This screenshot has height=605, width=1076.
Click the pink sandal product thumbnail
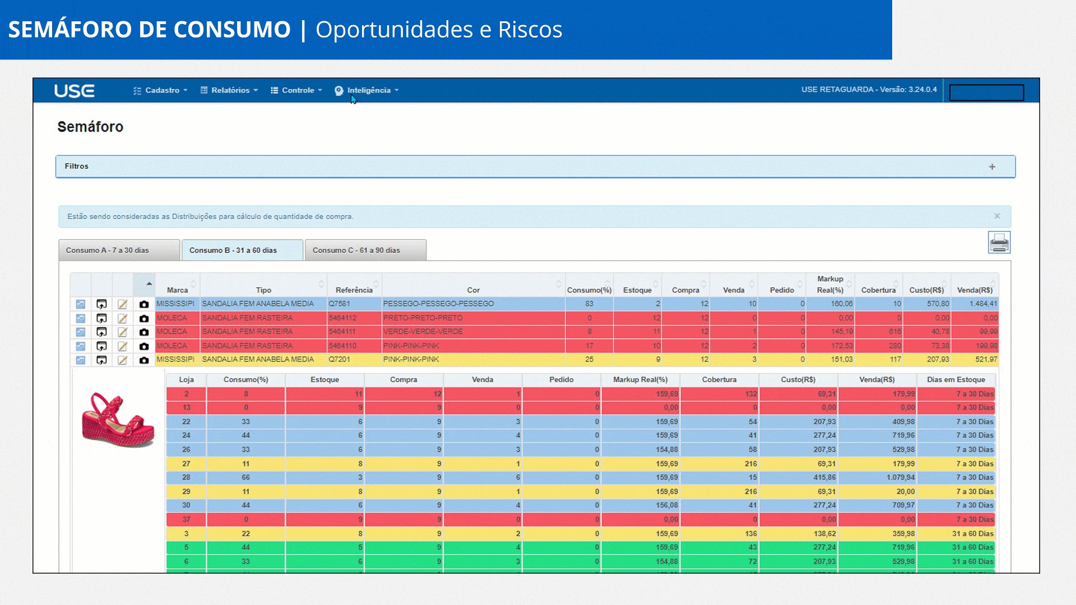[x=118, y=420]
